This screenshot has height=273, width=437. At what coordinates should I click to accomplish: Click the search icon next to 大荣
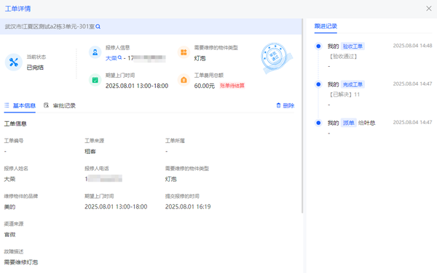[120, 57]
